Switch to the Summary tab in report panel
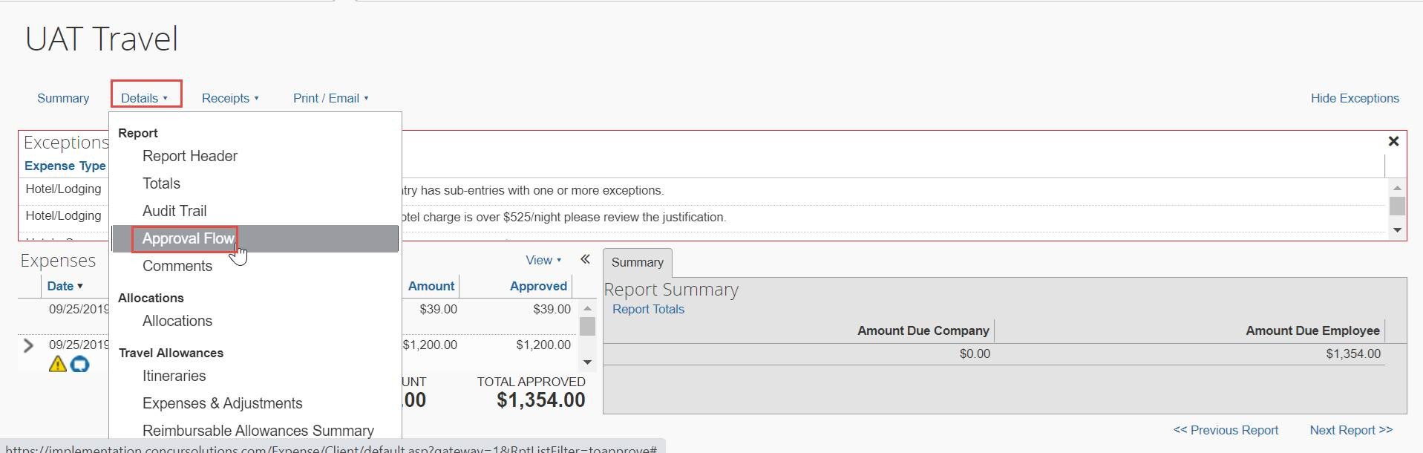 coord(637,262)
